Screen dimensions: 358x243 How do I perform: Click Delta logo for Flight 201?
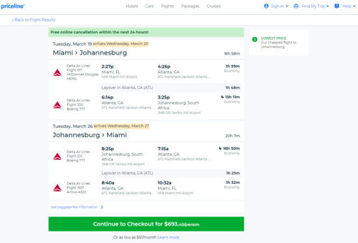click(x=57, y=157)
